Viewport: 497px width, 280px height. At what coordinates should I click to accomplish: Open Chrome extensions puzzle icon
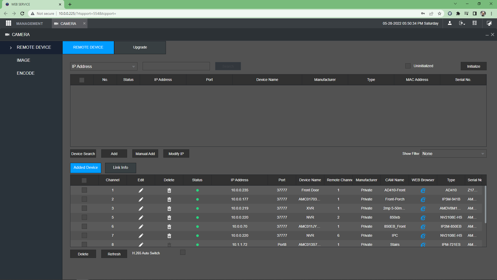click(458, 13)
